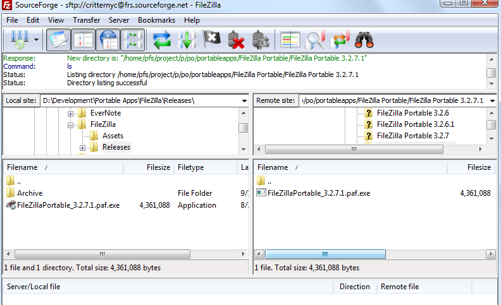Open the Remote site path dropdown
The height and width of the screenshot is (305, 501).
point(492,101)
